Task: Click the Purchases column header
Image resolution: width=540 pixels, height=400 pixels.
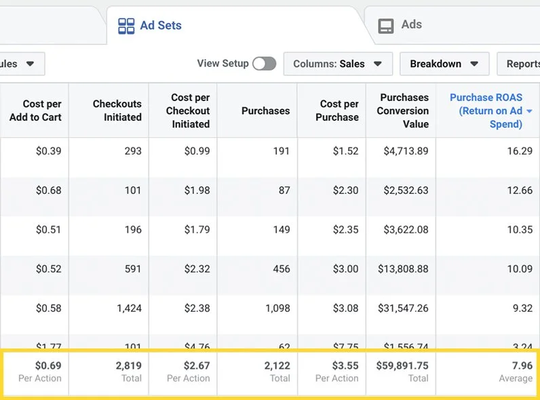Action: point(265,111)
